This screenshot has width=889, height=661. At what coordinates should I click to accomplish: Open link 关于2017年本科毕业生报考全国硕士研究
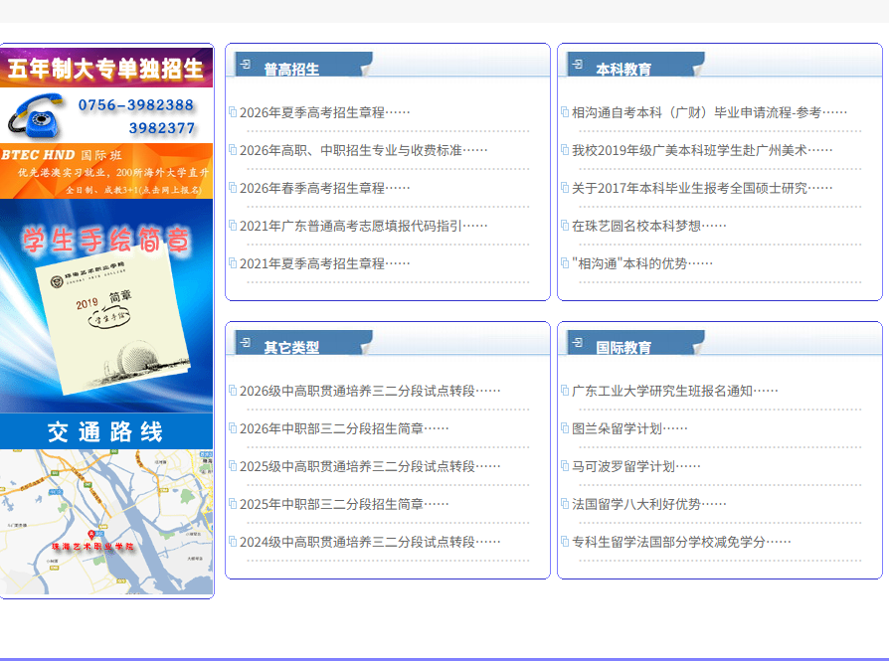[x=702, y=188]
